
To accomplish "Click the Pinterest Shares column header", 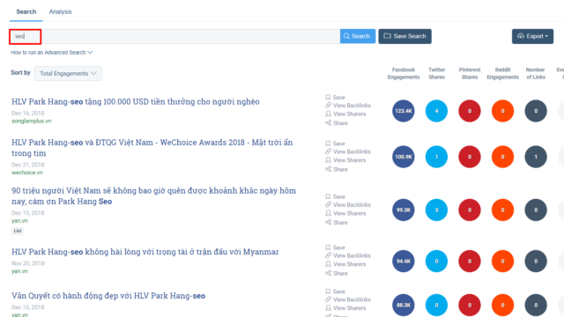I will pos(470,73).
